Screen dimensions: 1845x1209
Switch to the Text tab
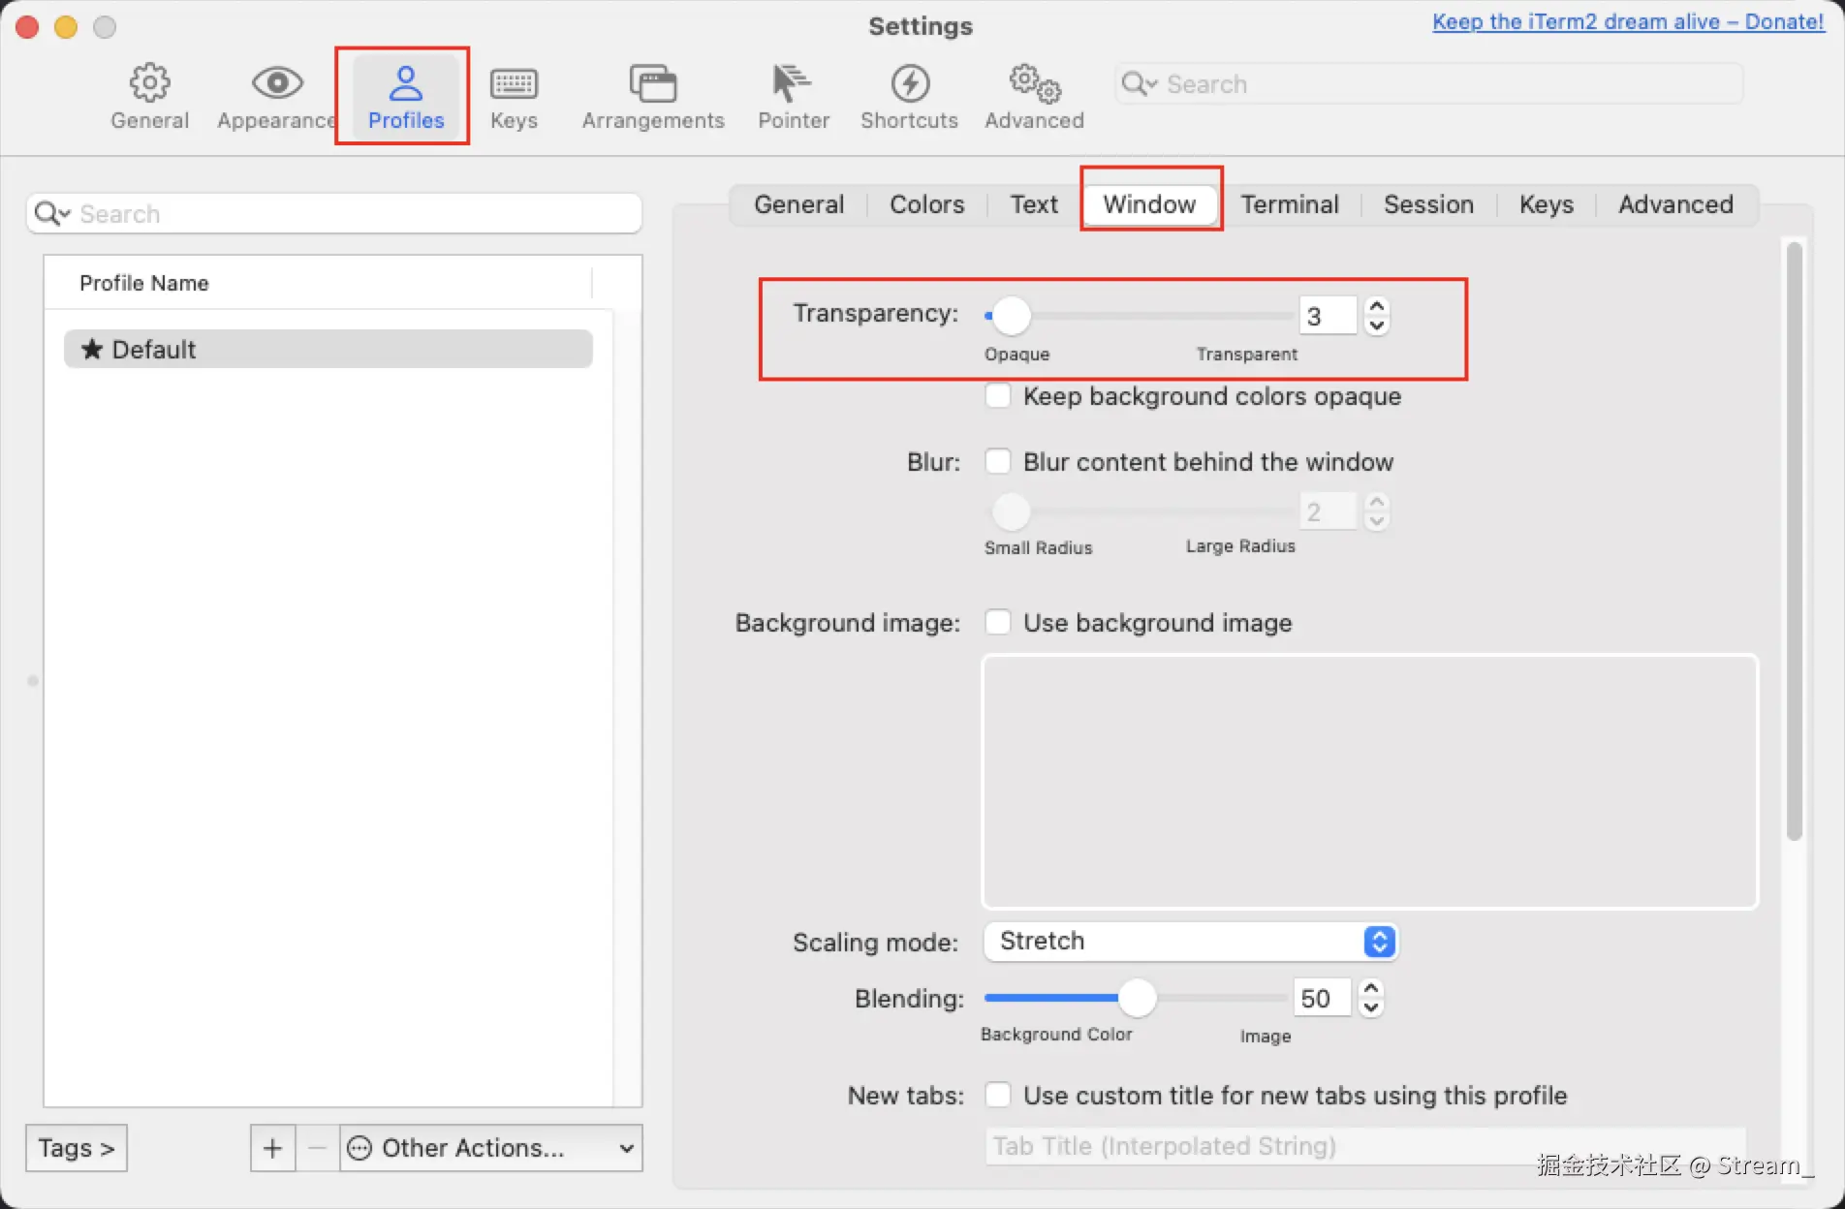point(1034,204)
